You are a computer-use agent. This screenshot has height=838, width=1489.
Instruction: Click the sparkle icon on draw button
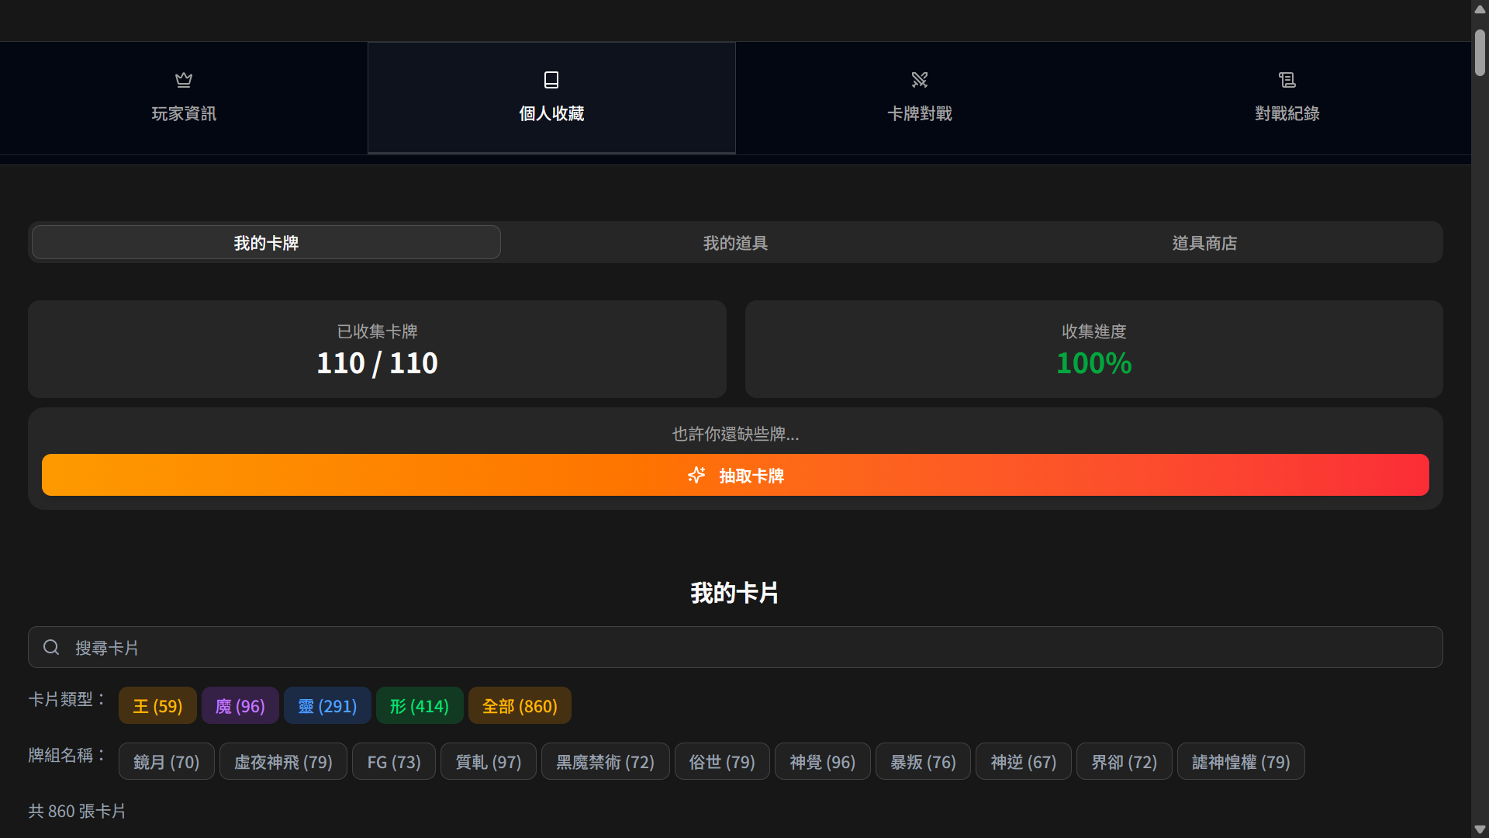point(696,475)
